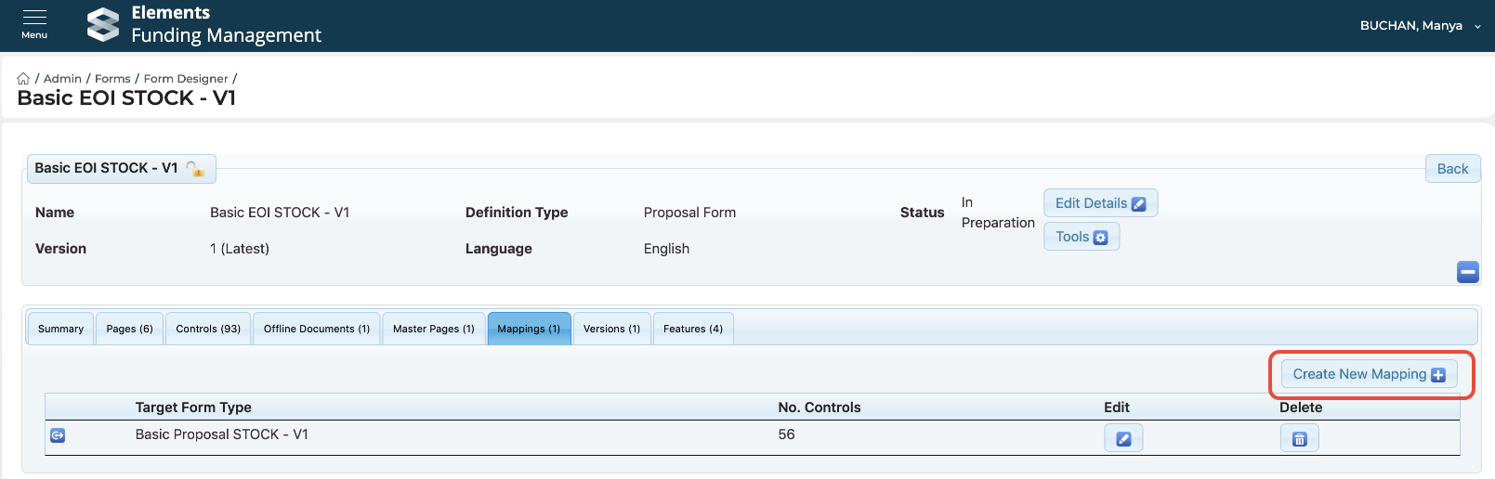View the Versions (1) tab
This screenshot has width=1495, height=479.
(x=611, y=329)
